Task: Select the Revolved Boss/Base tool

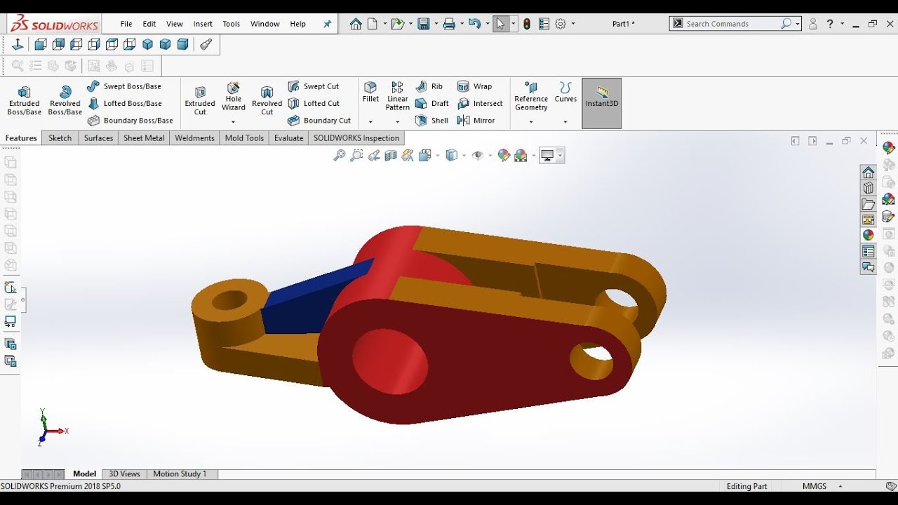Action: [x=65, y=101]
